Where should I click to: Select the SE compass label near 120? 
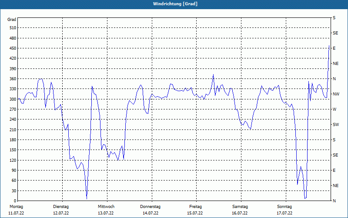tap(335, 155)
